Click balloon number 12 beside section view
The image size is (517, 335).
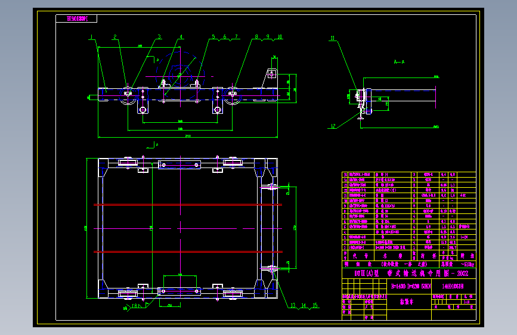pos(333,126)
